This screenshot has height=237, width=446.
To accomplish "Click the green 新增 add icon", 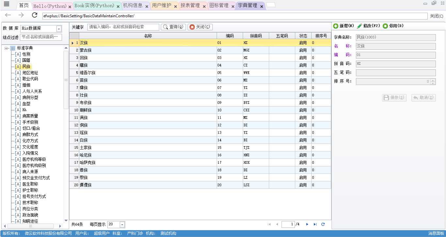I will (336, 26).
